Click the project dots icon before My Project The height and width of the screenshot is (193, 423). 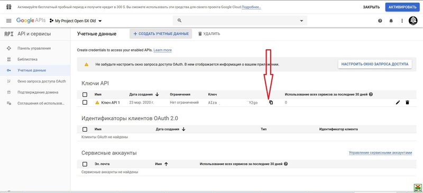coord(51,21)
